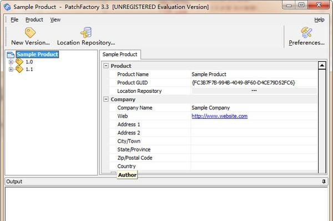Open Preferences tools icon

tap(306, 33)
